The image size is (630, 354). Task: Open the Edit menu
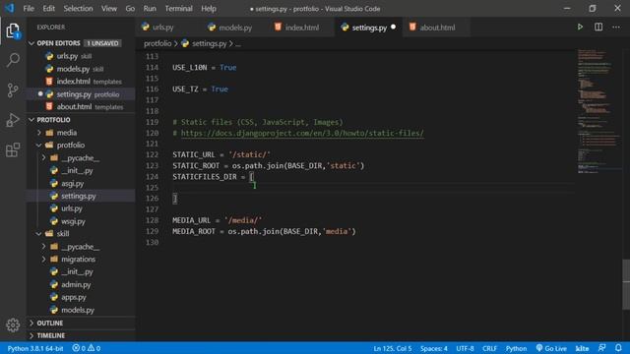[48, 9]
